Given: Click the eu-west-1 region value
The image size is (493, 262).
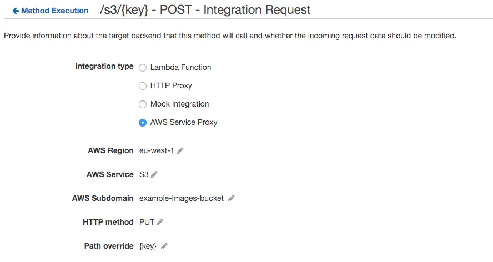Looking at the screenshot, I should (x=157, y=150).
